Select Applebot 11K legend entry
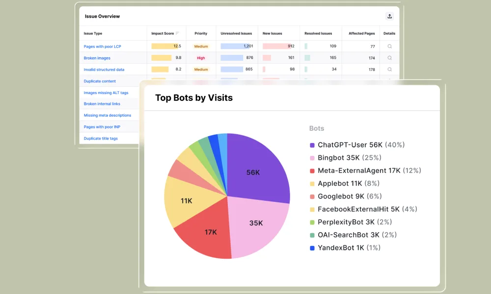491x294 pixels. (x=345, y=183)
